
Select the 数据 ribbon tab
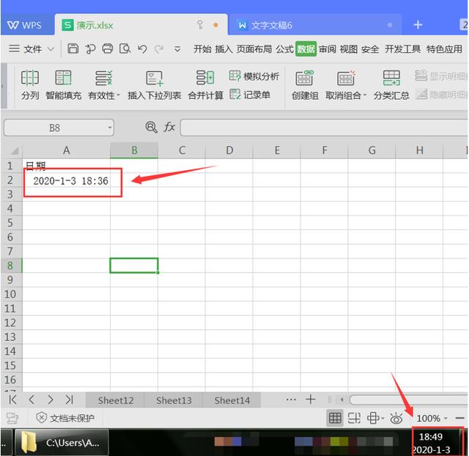tap(306, 49)
